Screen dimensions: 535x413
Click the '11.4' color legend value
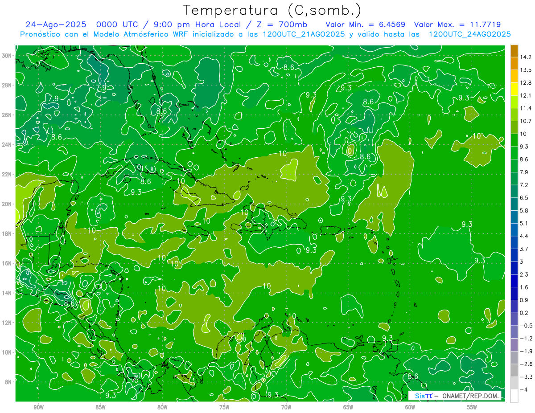(526, 108)
